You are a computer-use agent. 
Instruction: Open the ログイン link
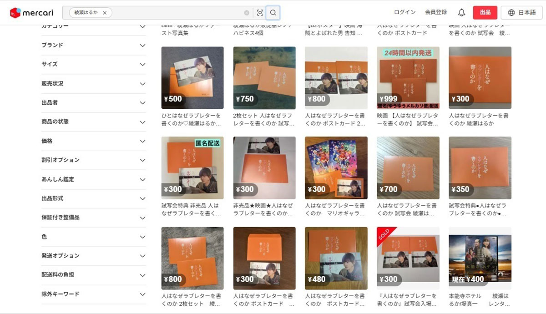point(404,12)
